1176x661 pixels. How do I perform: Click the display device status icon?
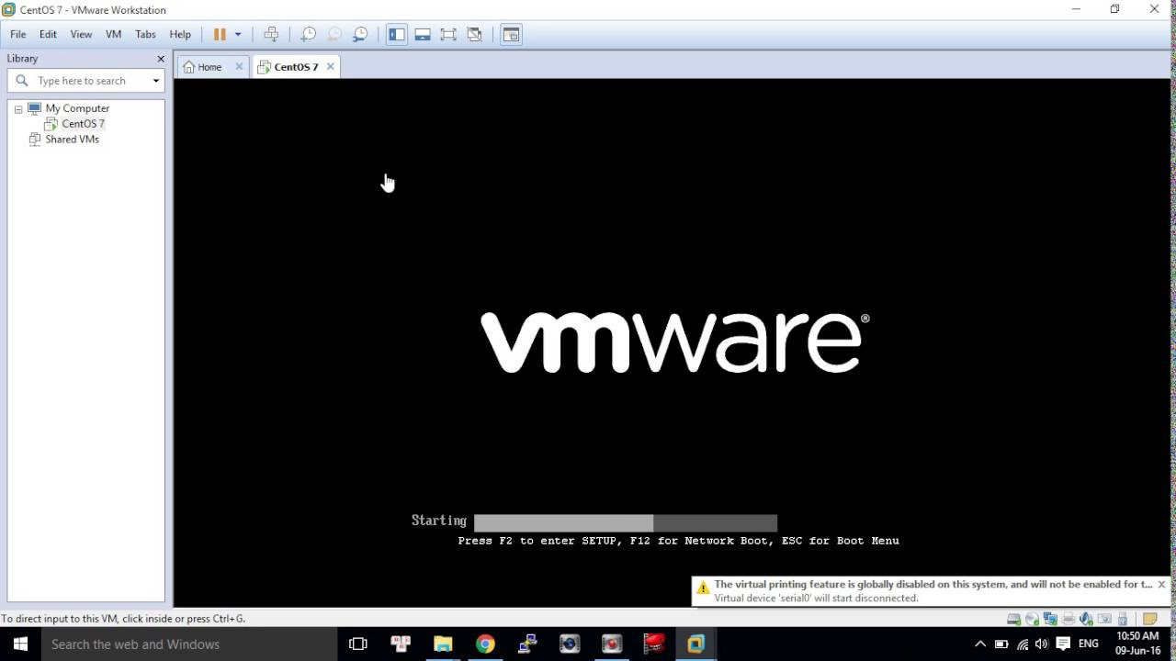(x=1104, y=619)
